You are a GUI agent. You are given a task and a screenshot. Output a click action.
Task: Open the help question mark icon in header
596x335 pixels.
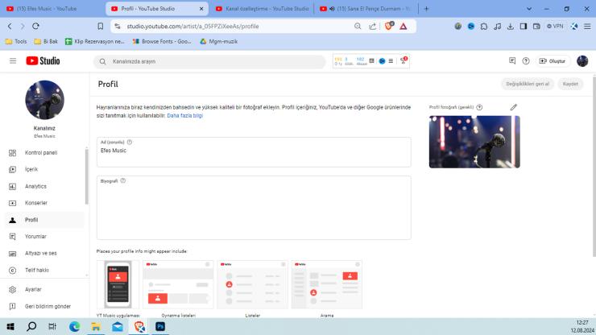(x=526, y=60)
